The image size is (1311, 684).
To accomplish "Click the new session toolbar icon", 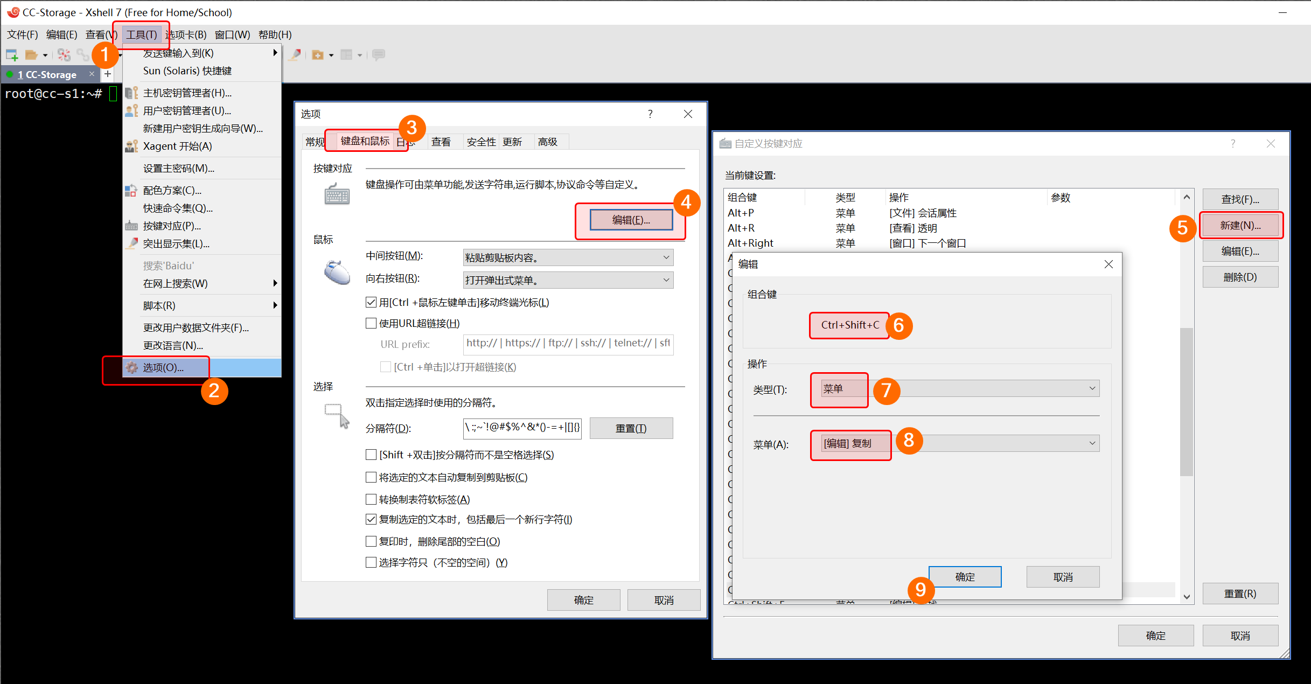I will pyautogui.click(x=12, y=54).
